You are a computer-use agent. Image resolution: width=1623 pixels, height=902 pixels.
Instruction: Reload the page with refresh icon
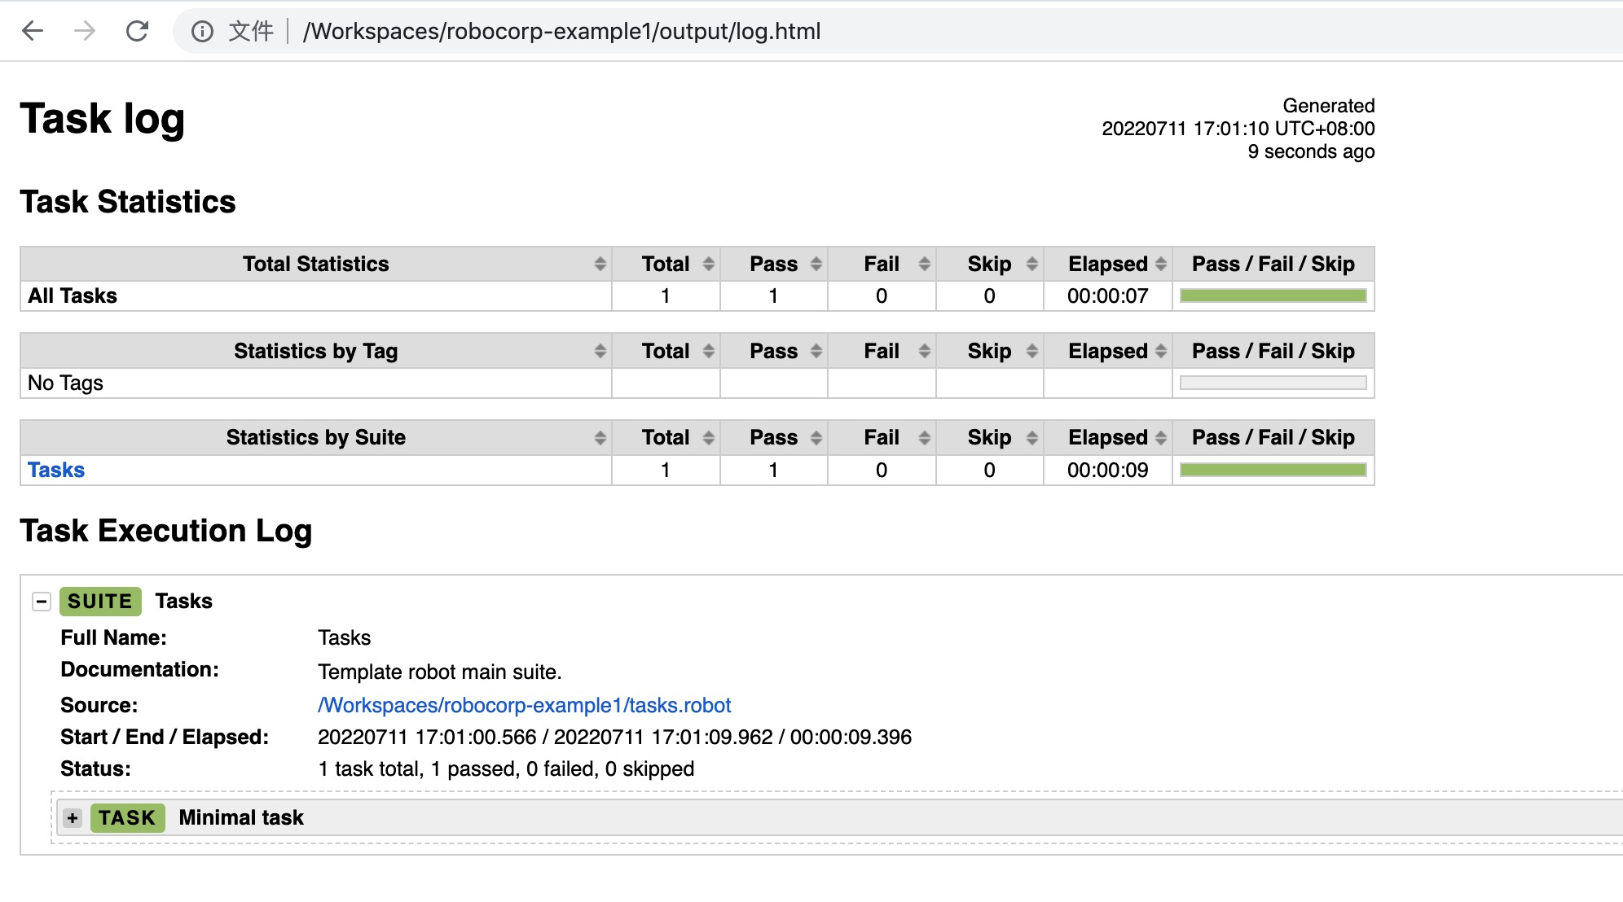[x=137, y=31]
